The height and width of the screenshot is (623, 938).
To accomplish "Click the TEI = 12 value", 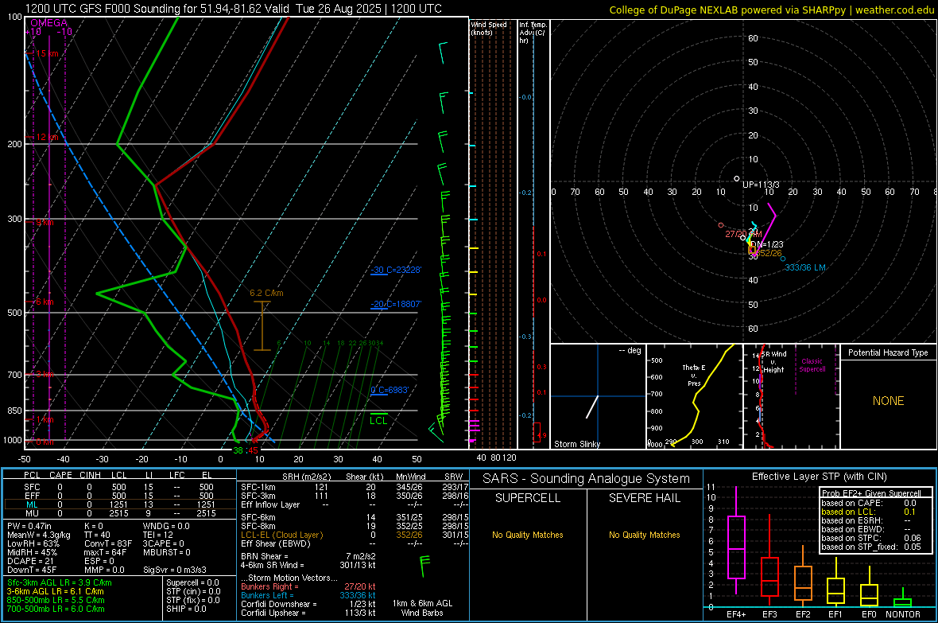I will point(158,535).
